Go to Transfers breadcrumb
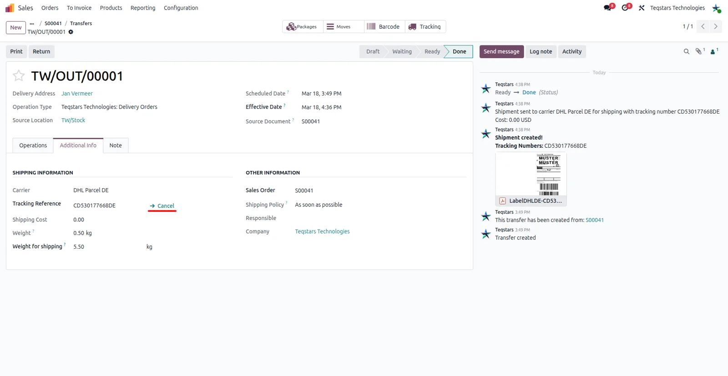 [x=81, y=23]
